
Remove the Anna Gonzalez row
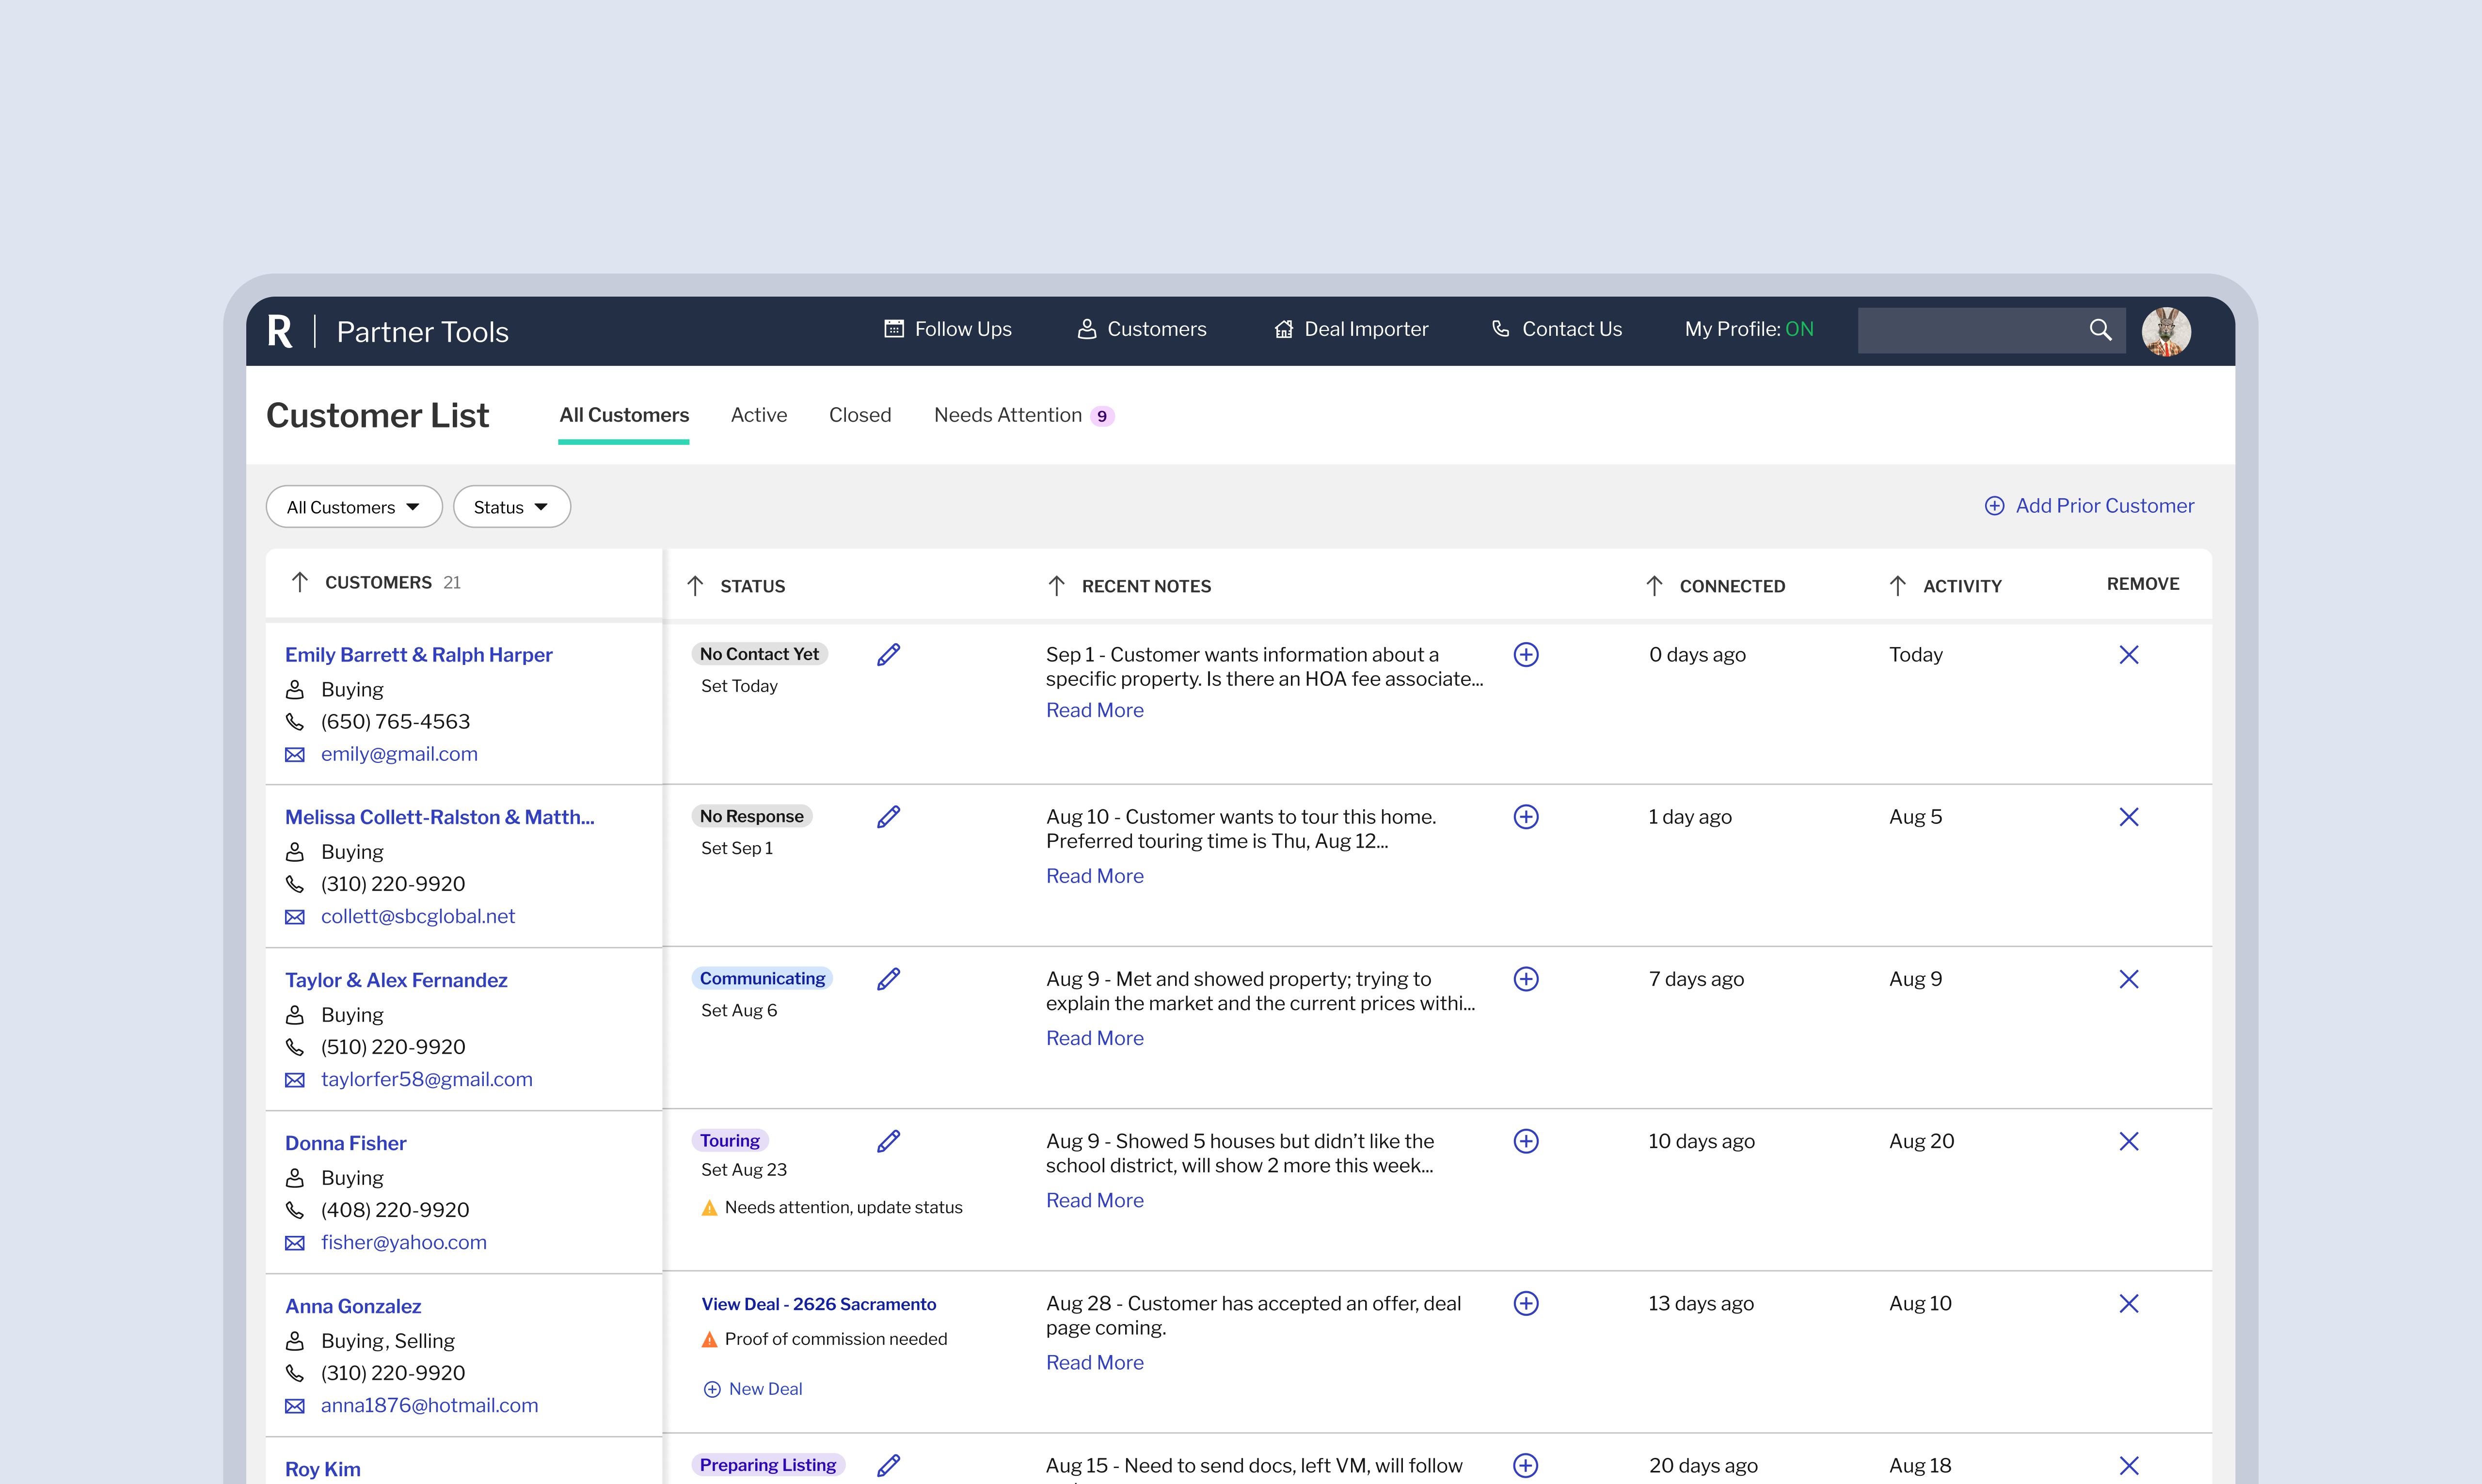point(2129,1303)
